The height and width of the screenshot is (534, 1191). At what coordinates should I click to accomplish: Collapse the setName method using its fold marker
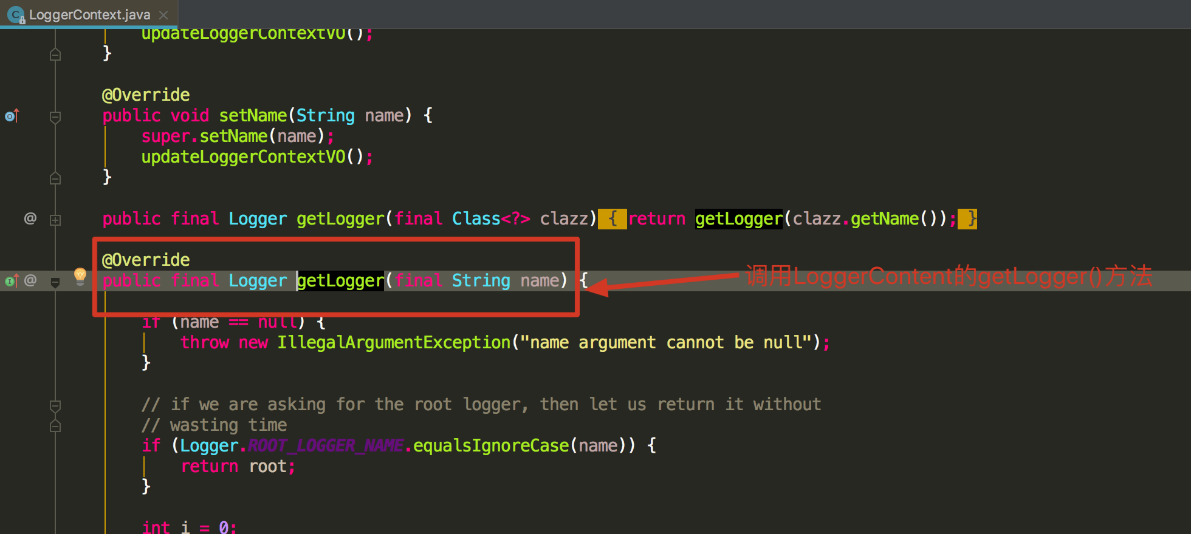(x=55, y=117)
